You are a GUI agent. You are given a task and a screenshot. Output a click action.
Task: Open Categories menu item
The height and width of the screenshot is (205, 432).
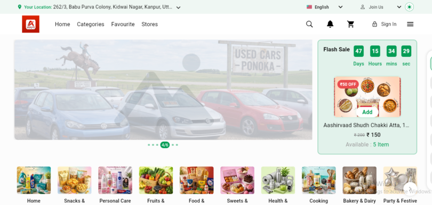90,24
